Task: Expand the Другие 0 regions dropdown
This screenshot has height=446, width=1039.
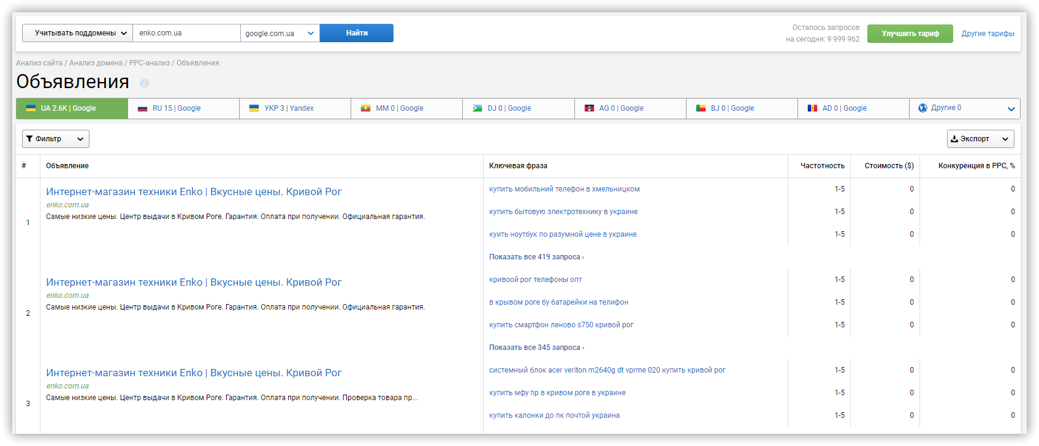Action: pyautogui.click(x=1011, y=109)
